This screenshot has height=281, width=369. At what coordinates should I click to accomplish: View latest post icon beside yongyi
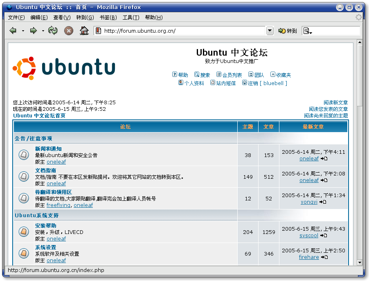(323, 202)
